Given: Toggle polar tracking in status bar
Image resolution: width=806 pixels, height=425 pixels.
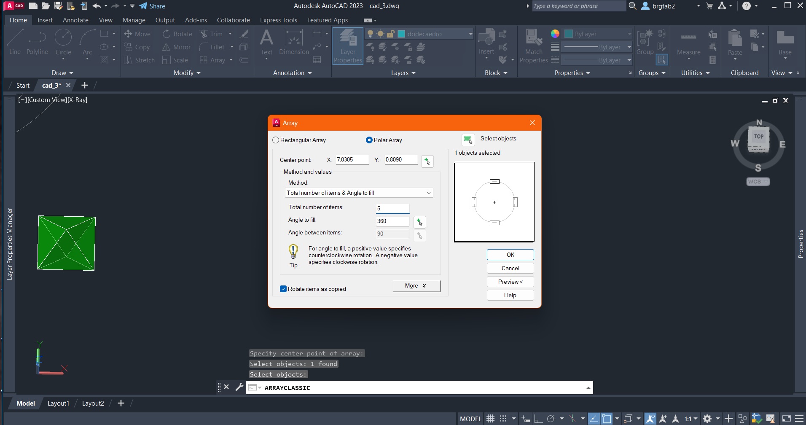Looking at the screenshot, I should [x=551, y=419].
